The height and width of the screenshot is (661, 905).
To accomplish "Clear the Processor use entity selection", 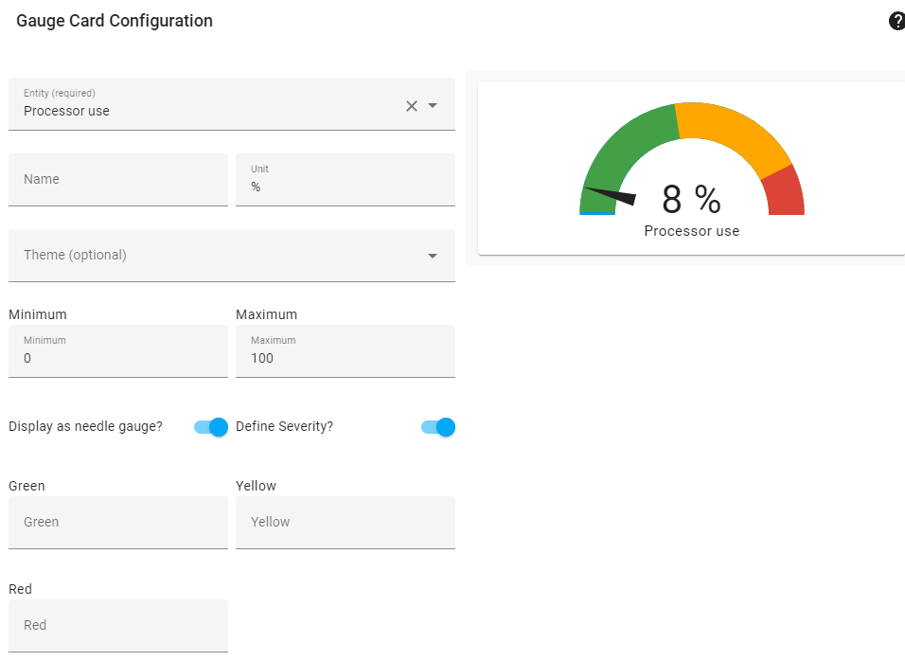I will click(x=412, y=106).
